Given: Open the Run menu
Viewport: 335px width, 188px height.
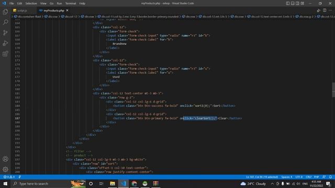Looking at the screenshot, I should point(59,4).
